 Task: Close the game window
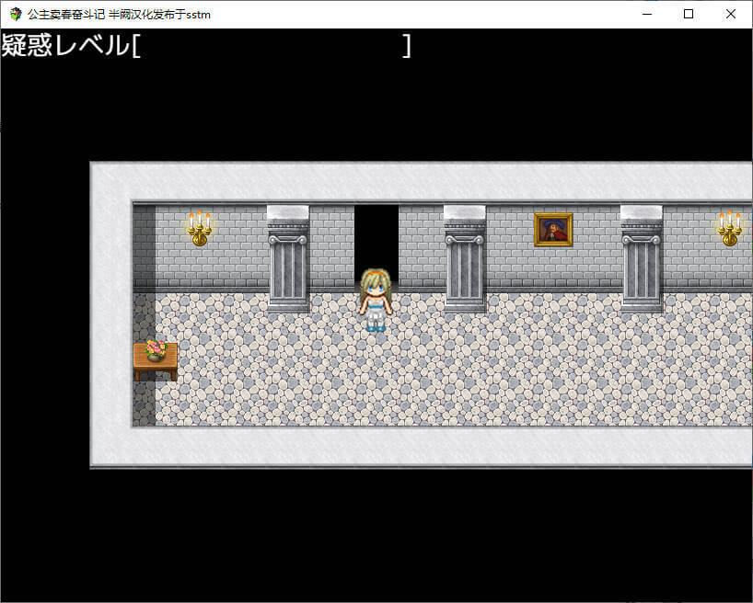coord(731,14)
